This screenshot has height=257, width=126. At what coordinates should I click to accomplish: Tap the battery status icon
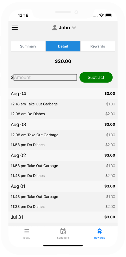[x=109, y=15]
